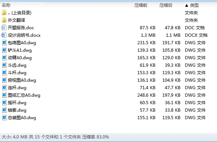
Task: Click the 包络图A0.dwg file icon
Action: [x=4, y=43]
